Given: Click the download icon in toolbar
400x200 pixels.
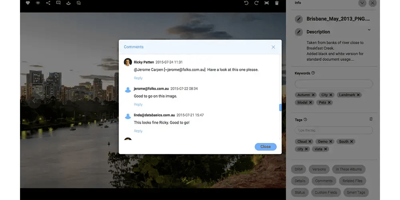Looking at the screenshot, I should click(68, 3).
